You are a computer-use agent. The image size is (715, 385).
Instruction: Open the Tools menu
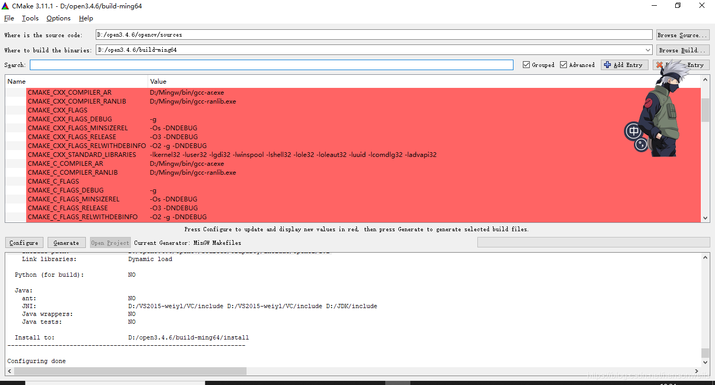point(30,18)
